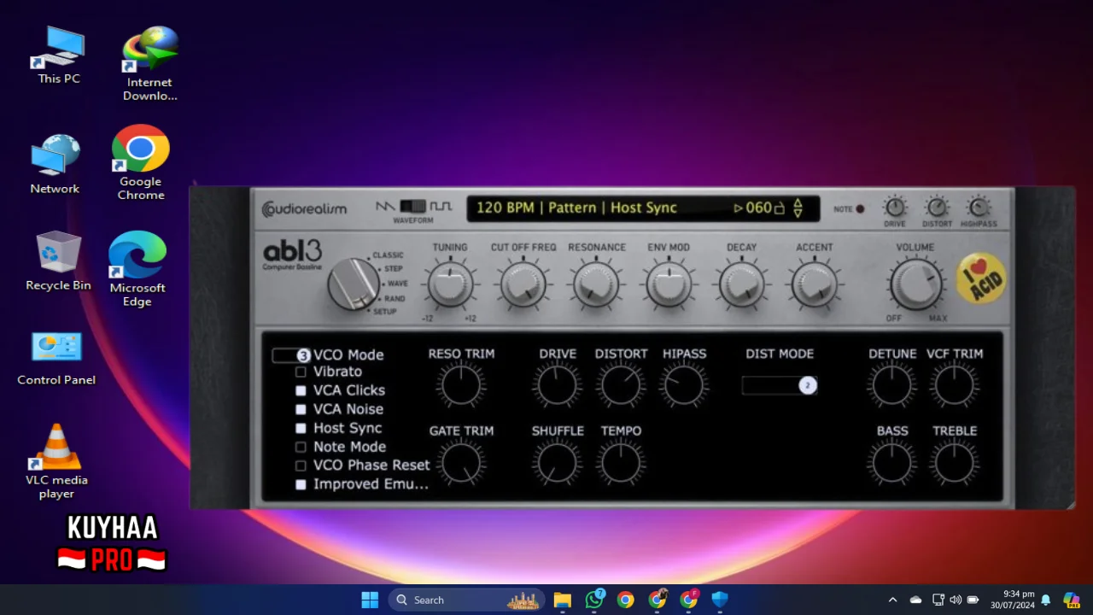Click the preset lock icon in display
The height and width of the screenshot is (615, 1093).
click(x=778, y=208)
